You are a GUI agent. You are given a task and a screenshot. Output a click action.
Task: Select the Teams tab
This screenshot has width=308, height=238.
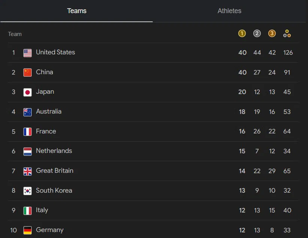click(x=76, y=11)
